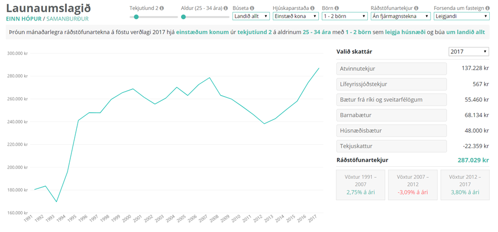Click info icon next to Aldur label

click(226, 8)
